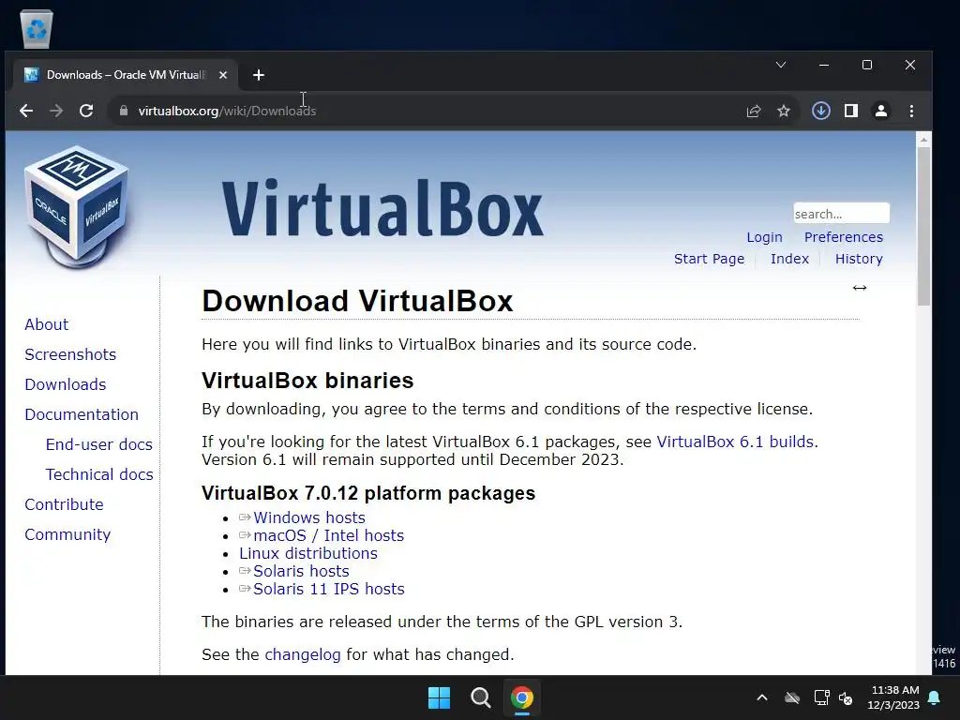This screenshot has height=720, width=960.
Task: Download macOS / Intel hosts package
Action: 329,535
